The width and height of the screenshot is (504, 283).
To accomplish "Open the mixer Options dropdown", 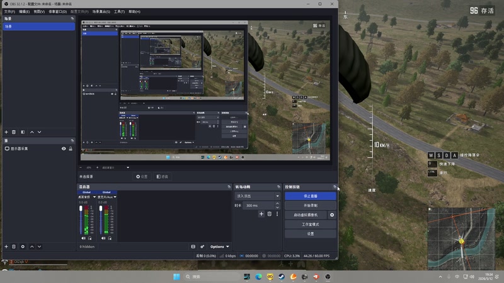I will 219,247.
